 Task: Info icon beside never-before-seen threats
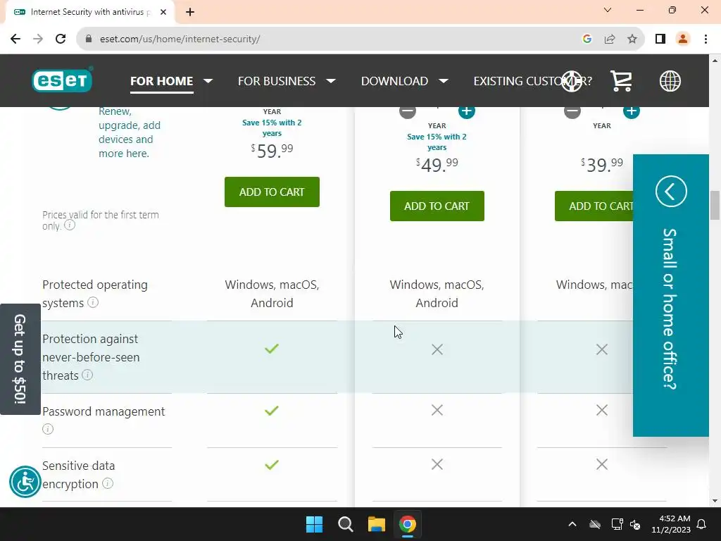coord(87,375)
